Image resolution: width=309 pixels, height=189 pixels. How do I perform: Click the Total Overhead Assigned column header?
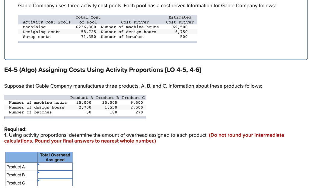(x=55, y=157)
